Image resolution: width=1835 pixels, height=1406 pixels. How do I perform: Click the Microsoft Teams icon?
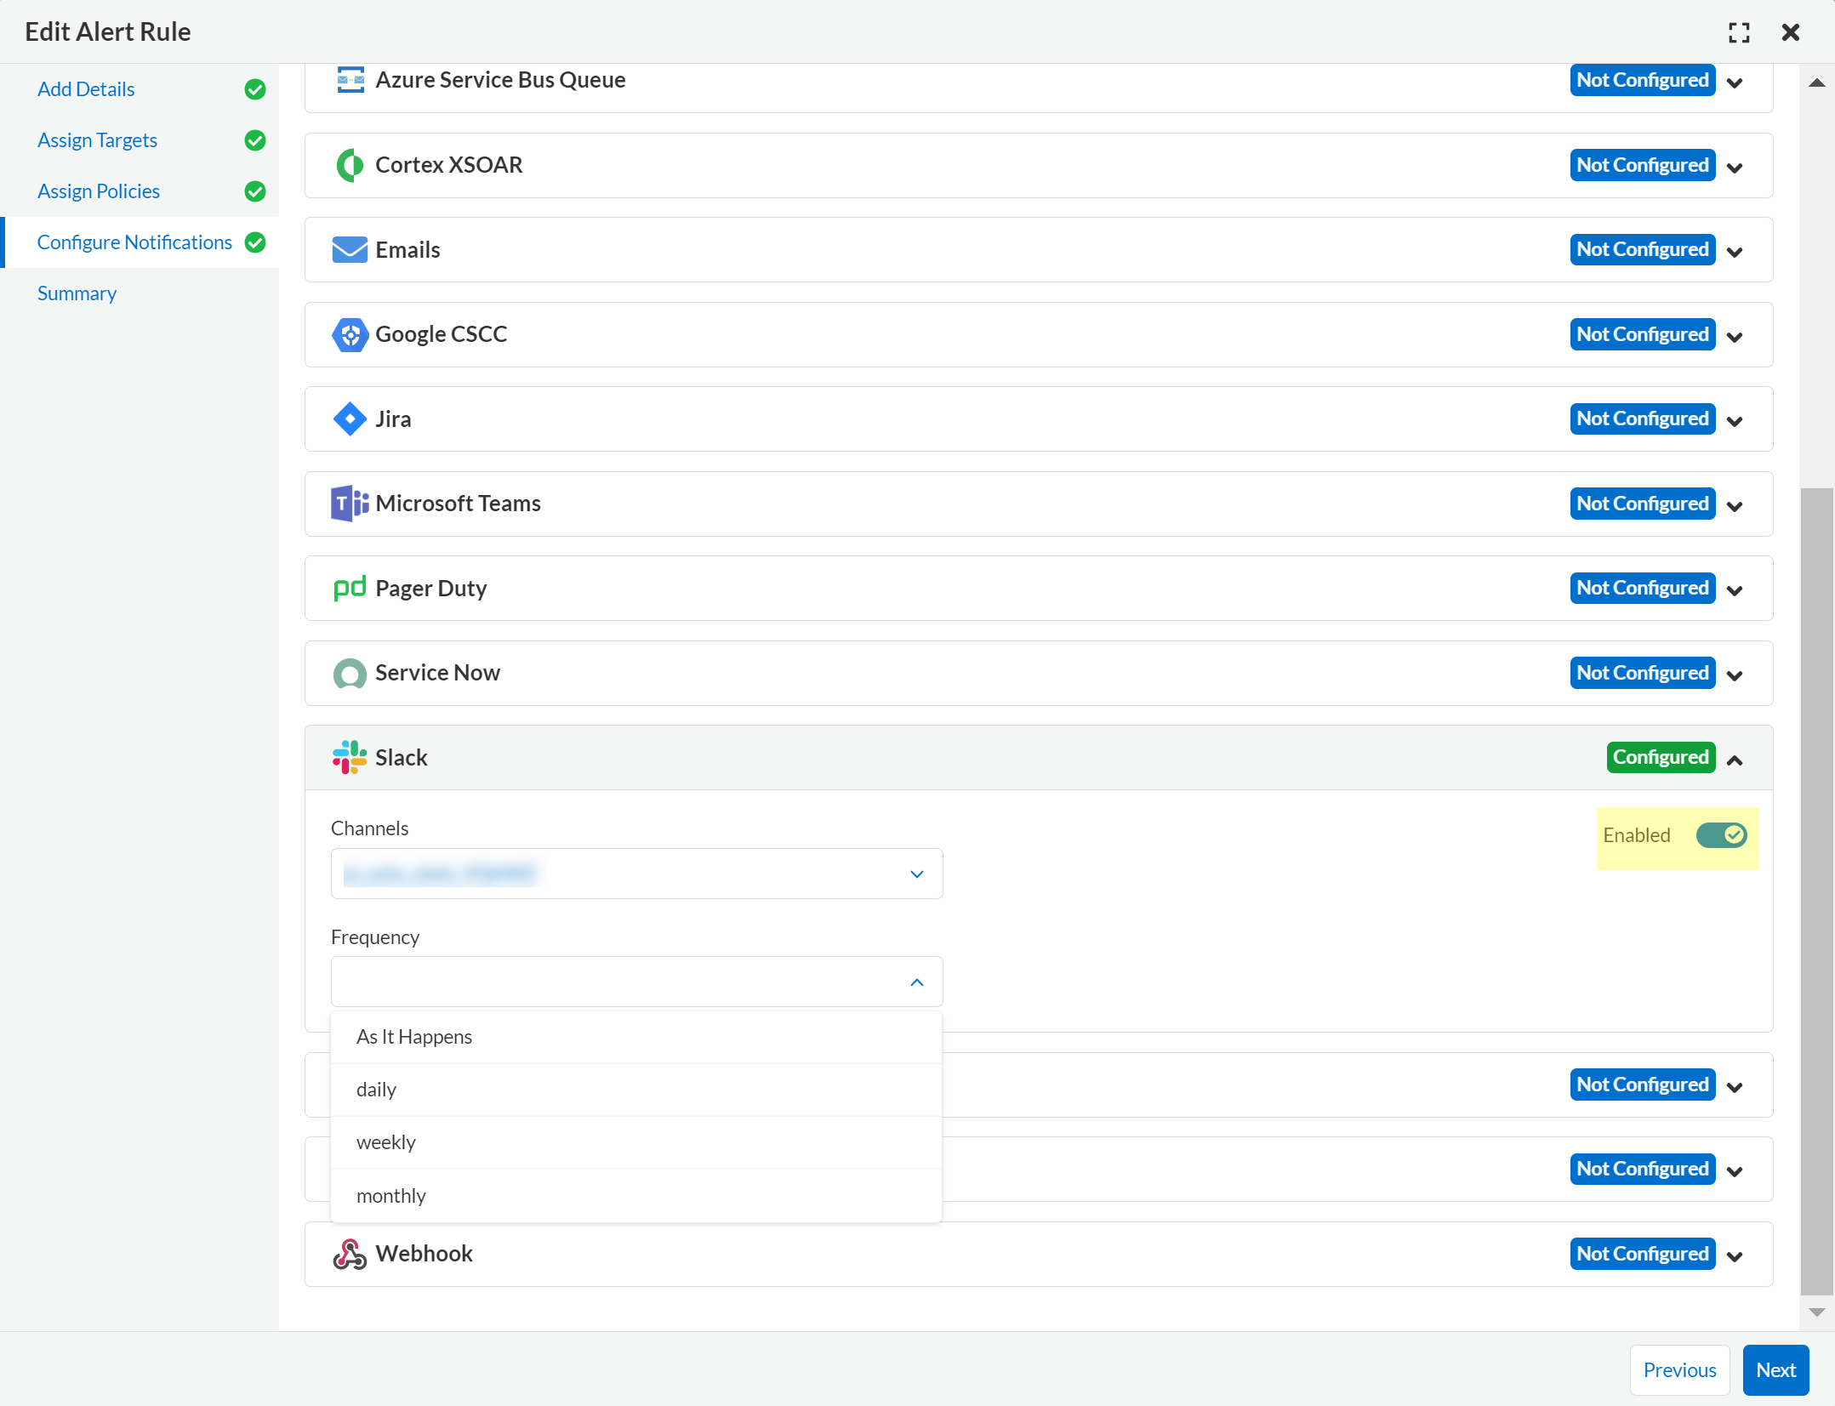coord(350,504)
